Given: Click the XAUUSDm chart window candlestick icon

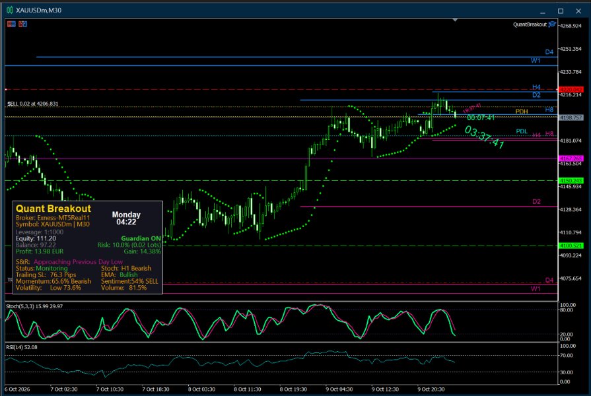Looking at the screenshot, I should (x=10, y=10).
